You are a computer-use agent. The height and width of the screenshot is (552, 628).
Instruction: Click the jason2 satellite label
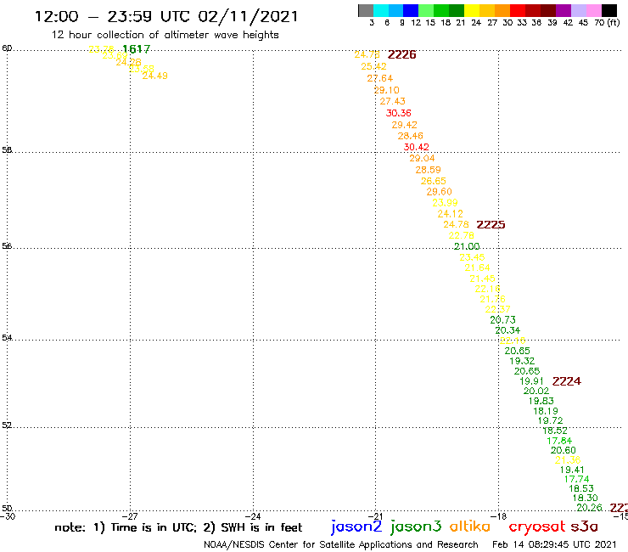point(356,527)
